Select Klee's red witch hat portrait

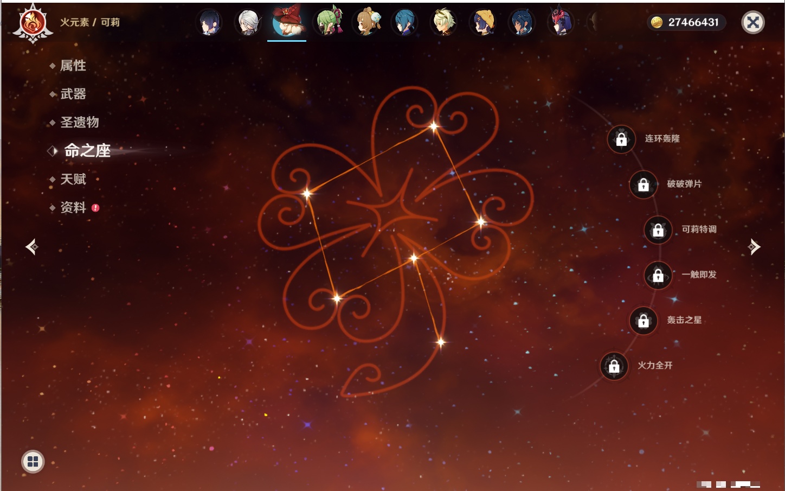point(287,22)
